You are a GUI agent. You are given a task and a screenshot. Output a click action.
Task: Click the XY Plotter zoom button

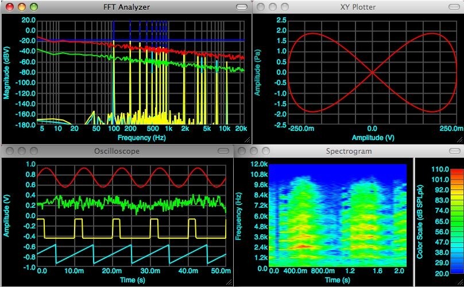tap(285, 7)
